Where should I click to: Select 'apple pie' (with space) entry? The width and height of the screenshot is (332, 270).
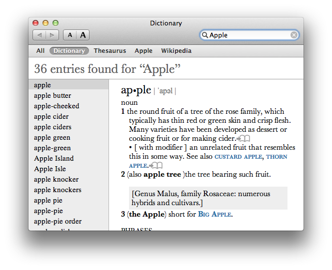(x=68, y=200)
